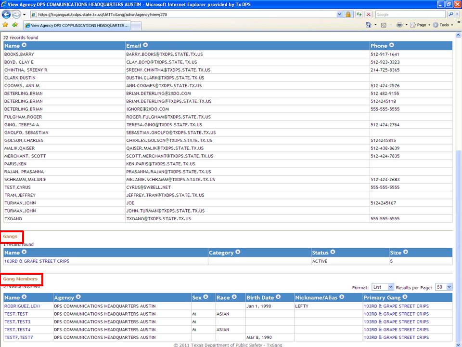Viewport: 462px width, 347px height.
Task: Click the Gangs section heading
Action: point(10,236)
